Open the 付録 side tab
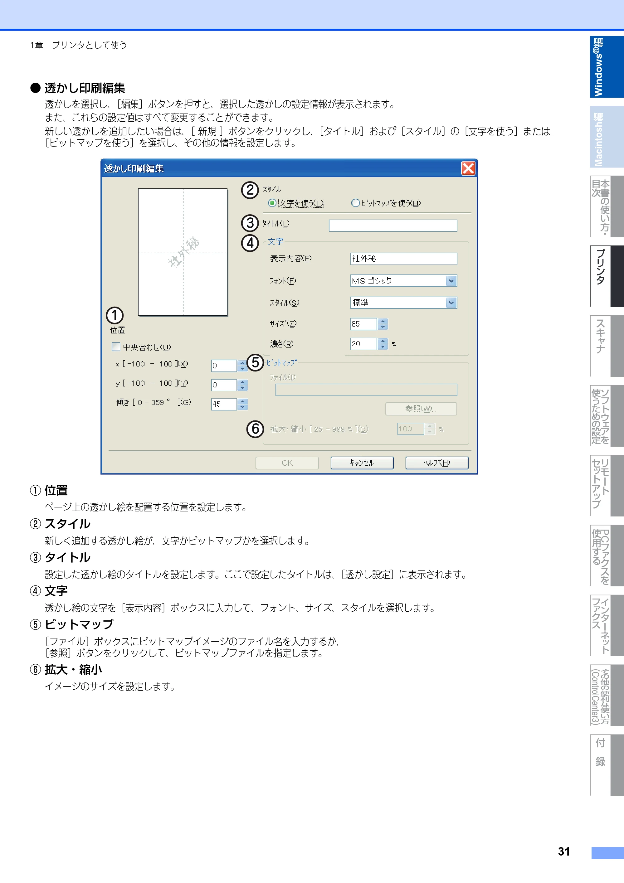This screenshot has width=624, height=883. 607,765
